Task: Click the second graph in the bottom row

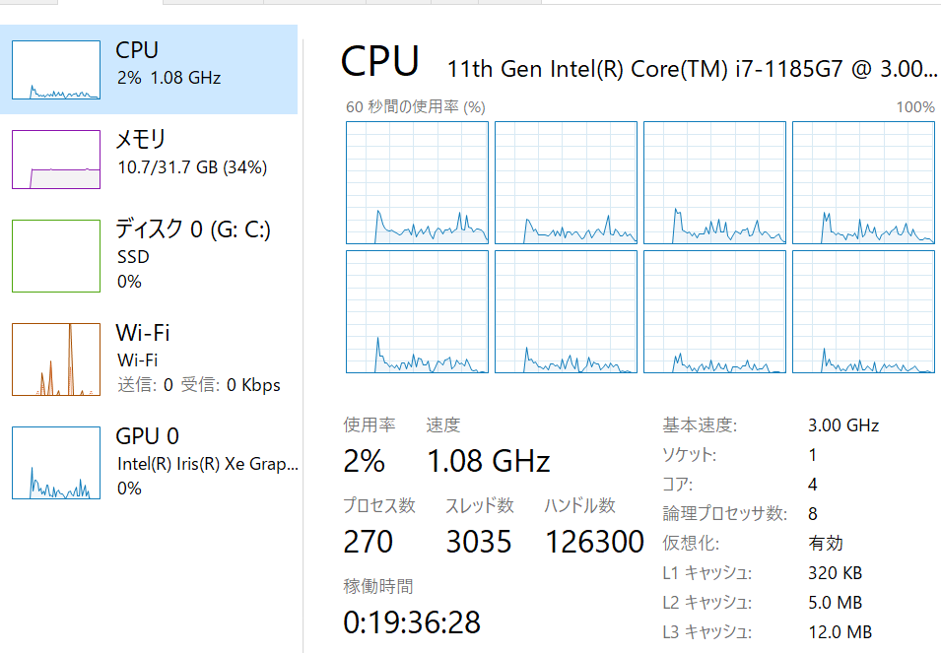Action: (x=566, y=311)
